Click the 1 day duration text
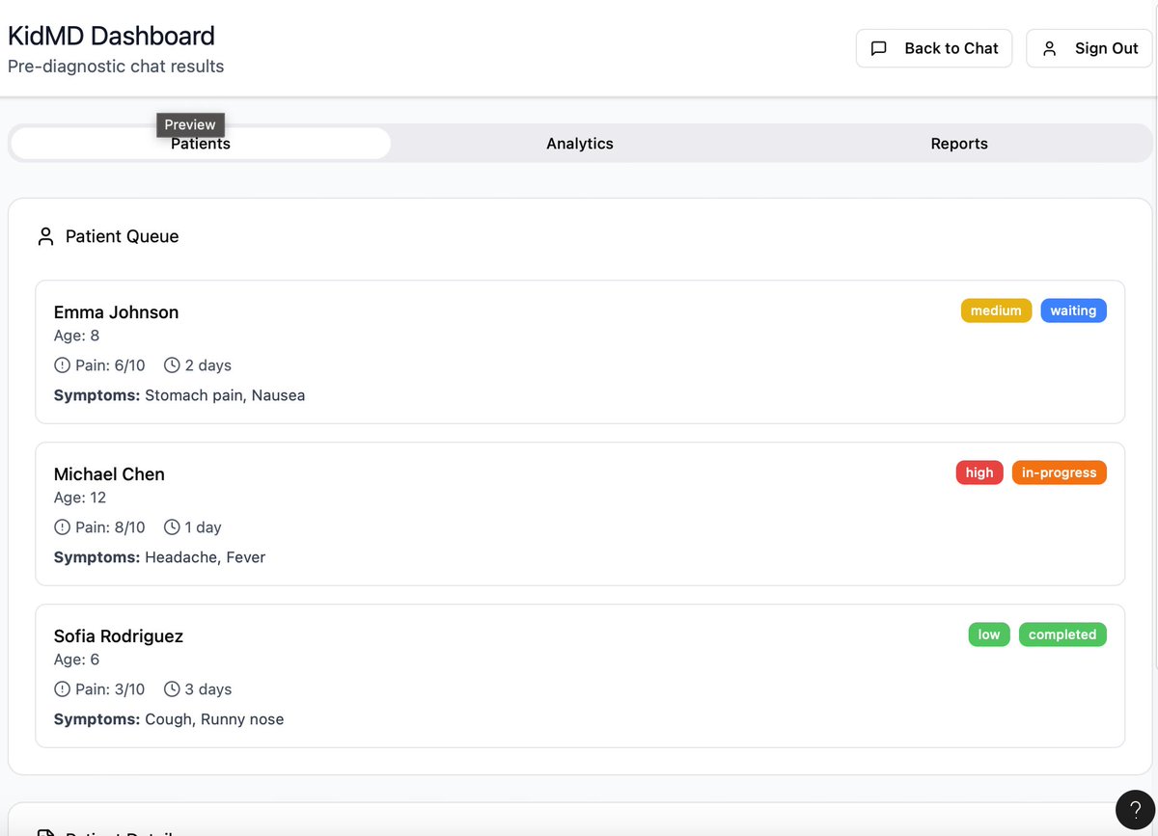This screenshot has height=836, width=1158. (x=204, y=527)
